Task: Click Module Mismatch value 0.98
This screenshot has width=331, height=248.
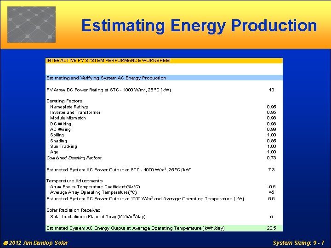Action: pos(271,118)
